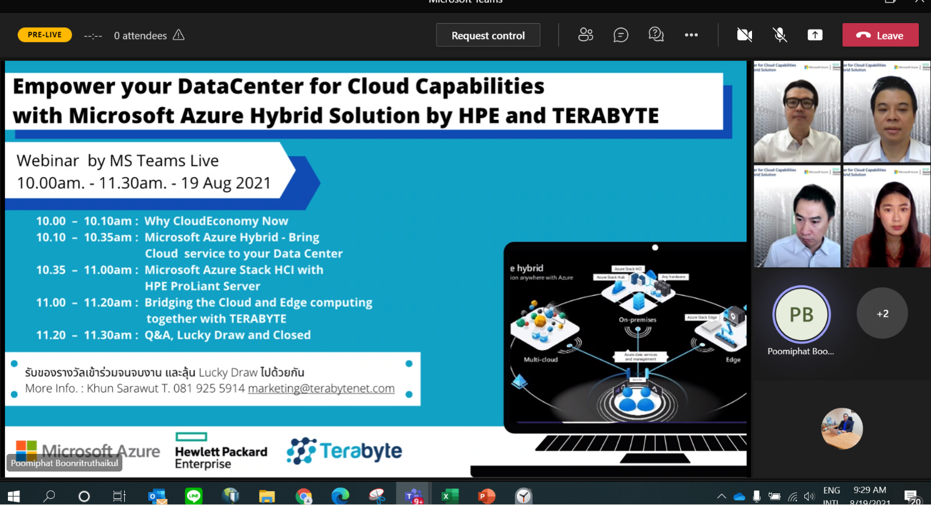931x505 pixels.
Task: Open PowerPoint from the taskbar
Action: coord(487,496)
